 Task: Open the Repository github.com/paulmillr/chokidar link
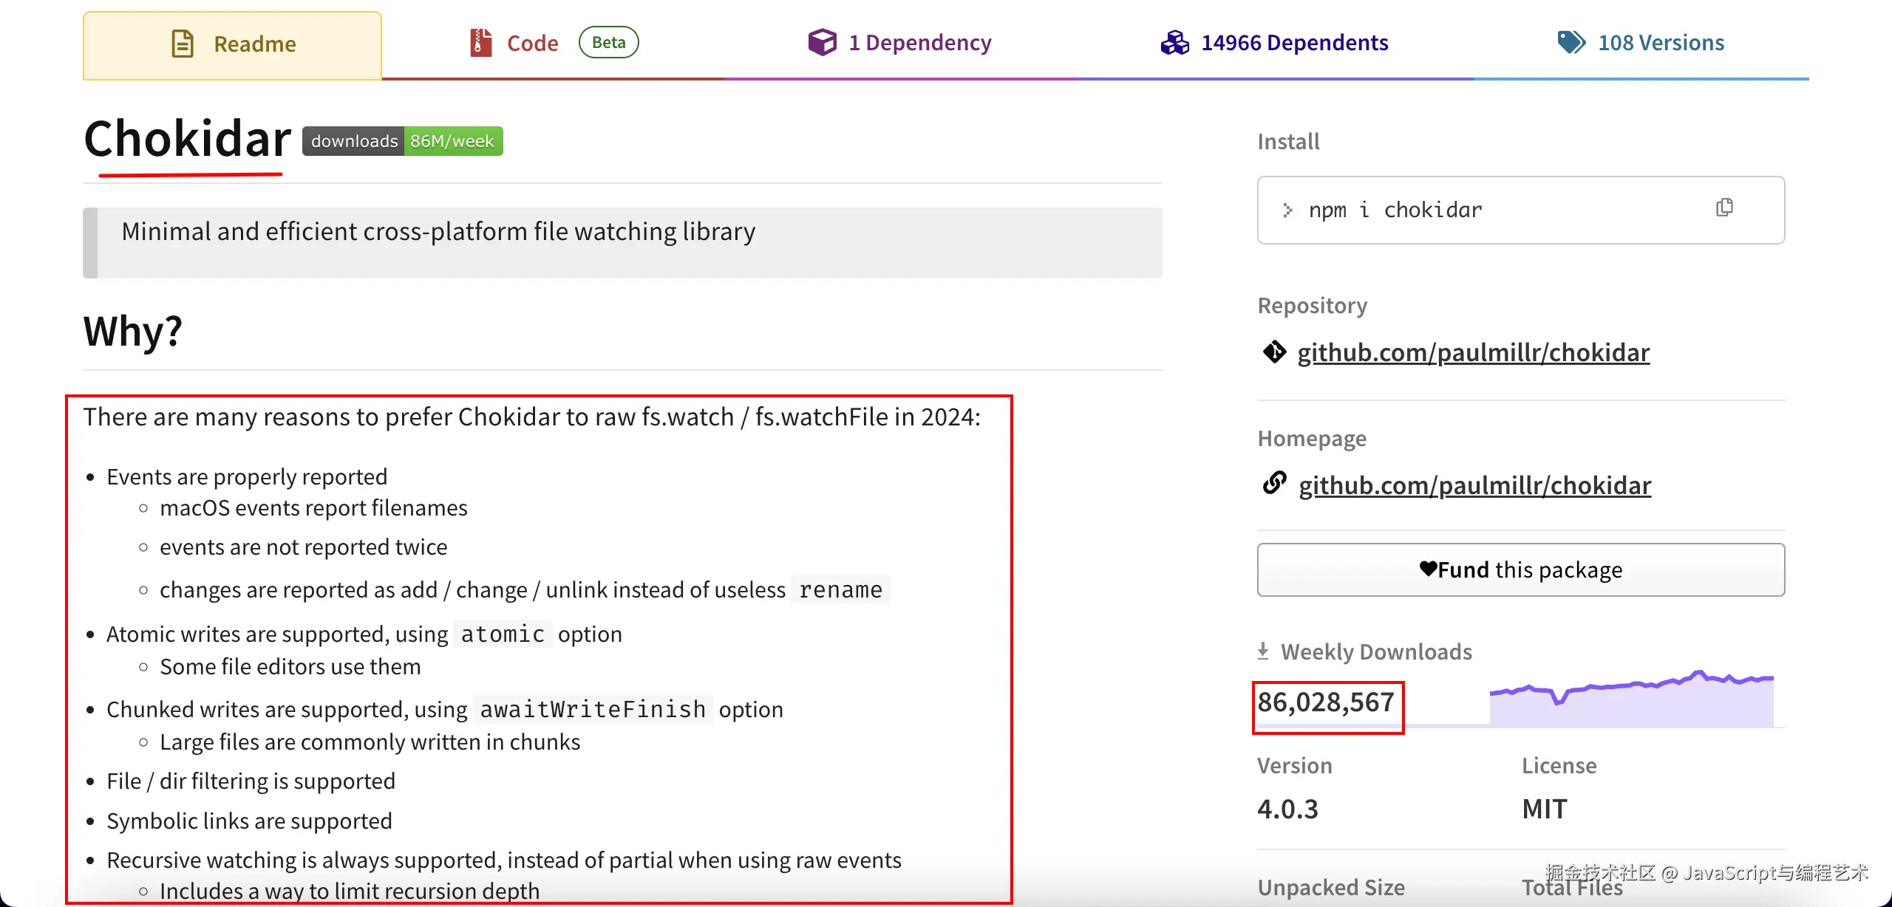(1473, 353)
